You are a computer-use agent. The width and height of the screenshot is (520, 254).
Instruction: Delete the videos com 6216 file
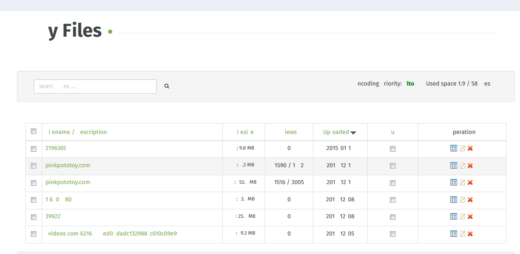(470, 234)
